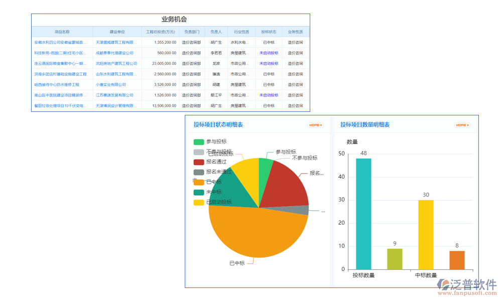This screenshot has height=301, width=502.
Task: Click 未启动投标 status of 科技新苑 project
Action: pyautogui.click(x=268, y=53)
